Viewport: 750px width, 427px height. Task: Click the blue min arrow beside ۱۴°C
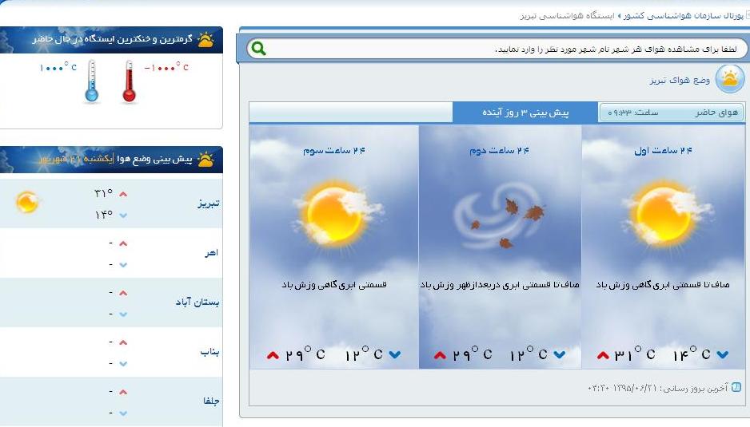click(x=722, y=355)
